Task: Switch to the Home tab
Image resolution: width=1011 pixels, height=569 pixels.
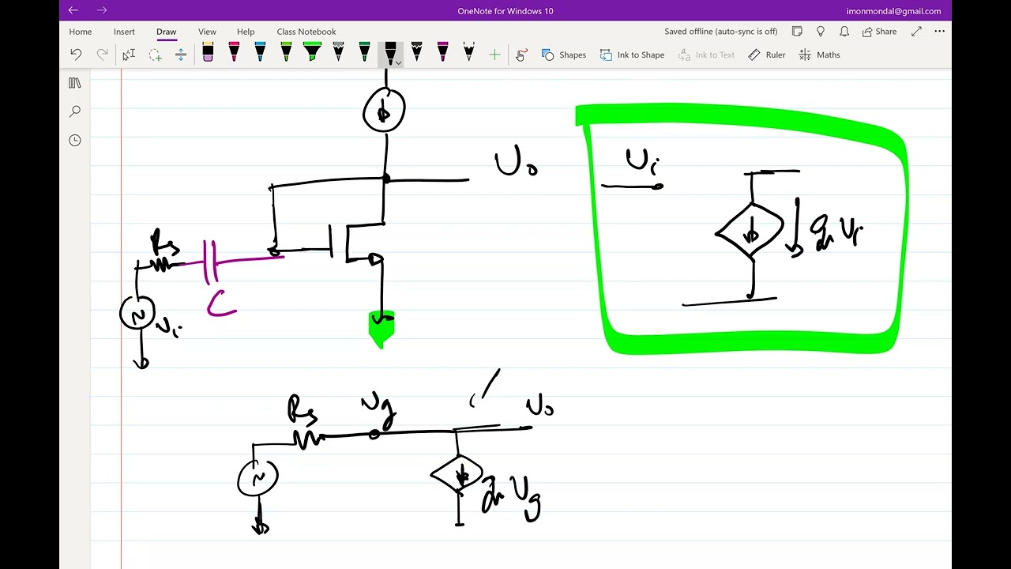Action: (x=81, y=32)
